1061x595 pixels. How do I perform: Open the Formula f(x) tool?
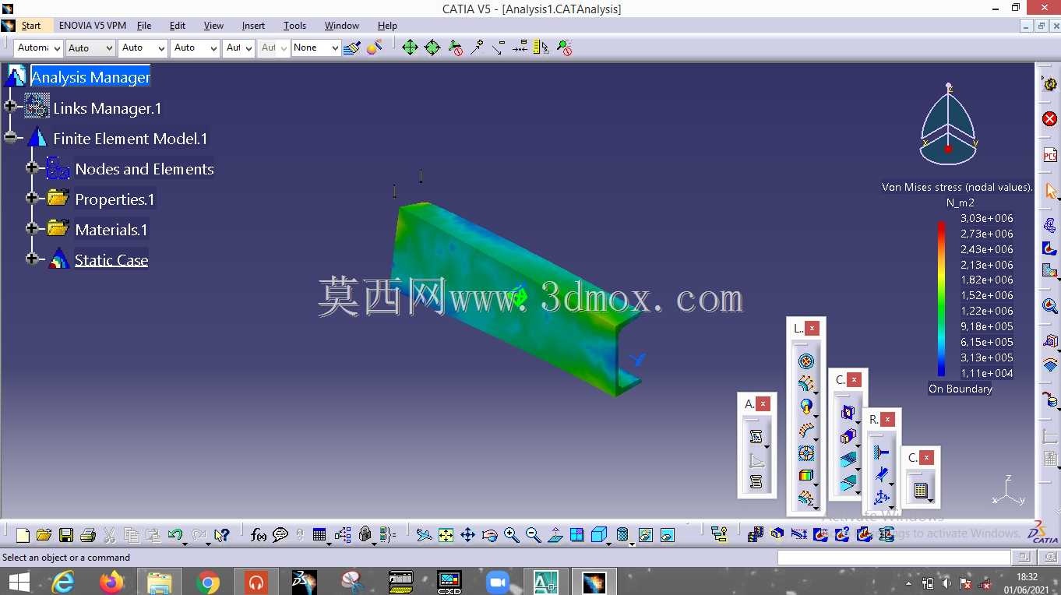click(x=259, y=535)
